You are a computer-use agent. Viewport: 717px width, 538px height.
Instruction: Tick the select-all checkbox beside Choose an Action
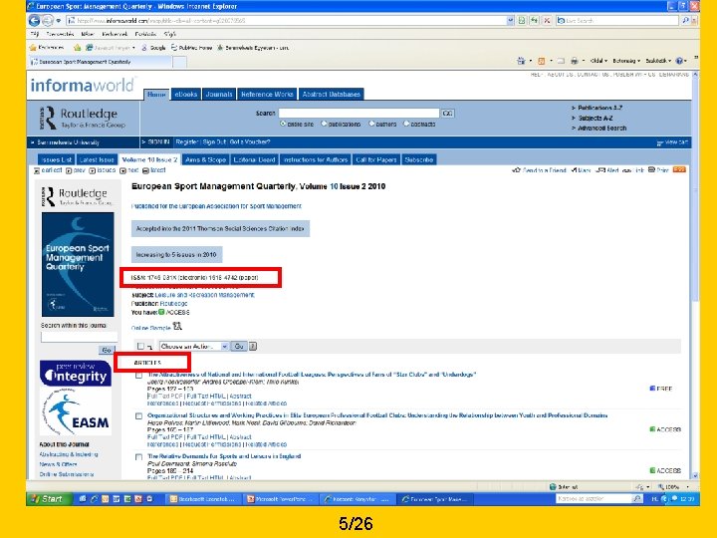pos(140,347)
